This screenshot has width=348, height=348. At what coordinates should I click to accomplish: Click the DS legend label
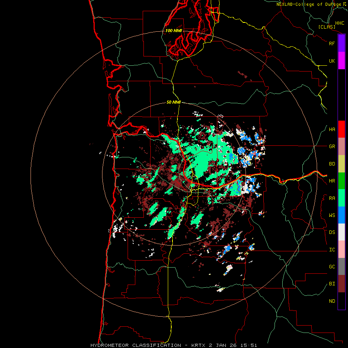[332, 232]
